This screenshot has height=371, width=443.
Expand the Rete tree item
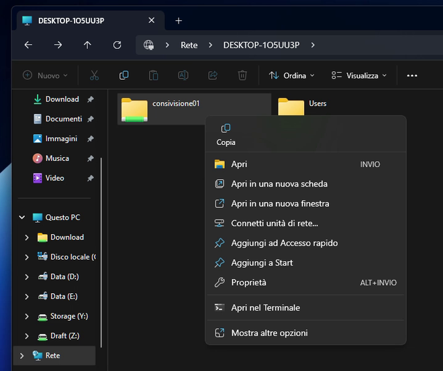[x=21, y=356]
